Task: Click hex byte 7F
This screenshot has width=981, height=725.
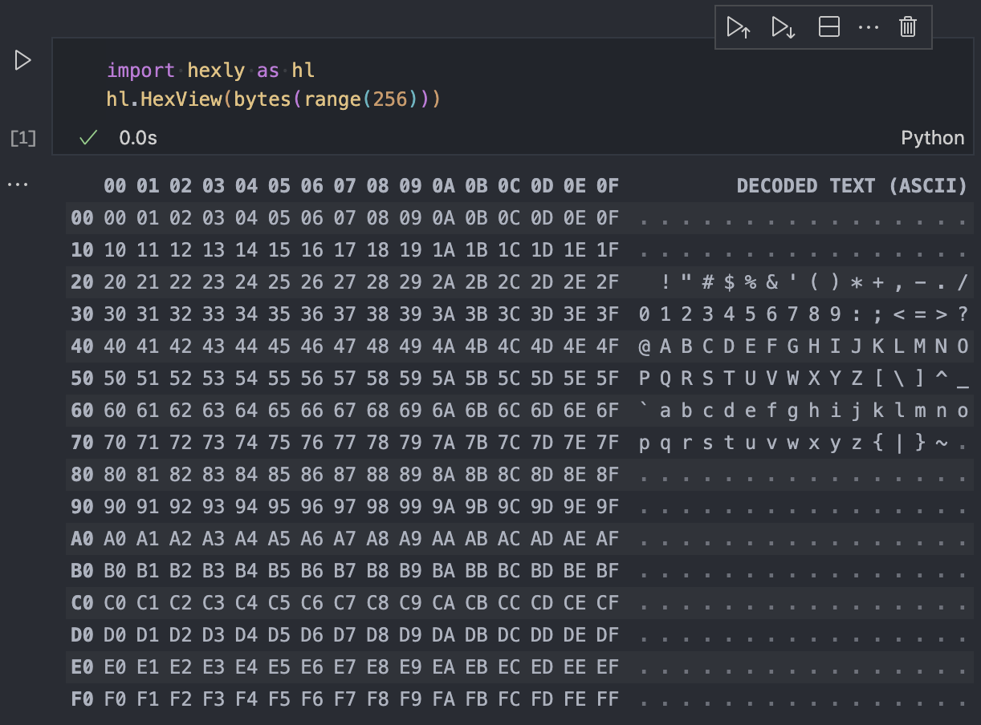Action: (608, 443)
